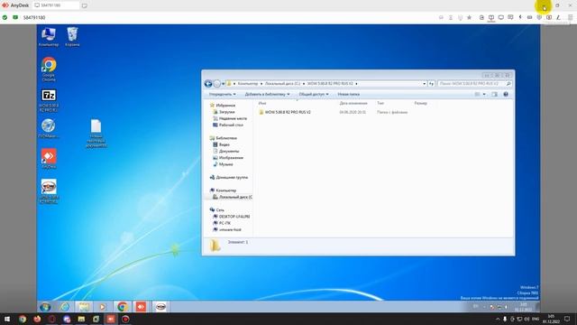
Task: Open remote Windows 7 Start button
Action: coord(45,307)
